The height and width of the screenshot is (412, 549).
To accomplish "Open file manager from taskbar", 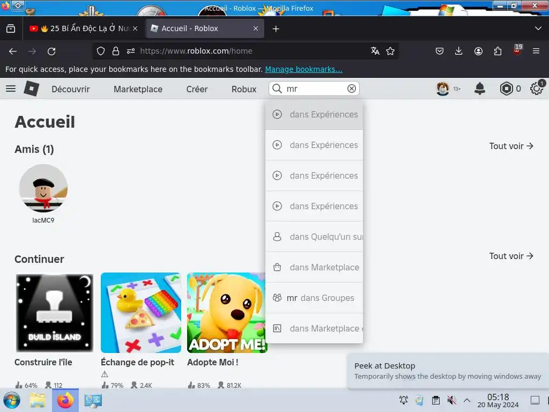I will [38, 400].
